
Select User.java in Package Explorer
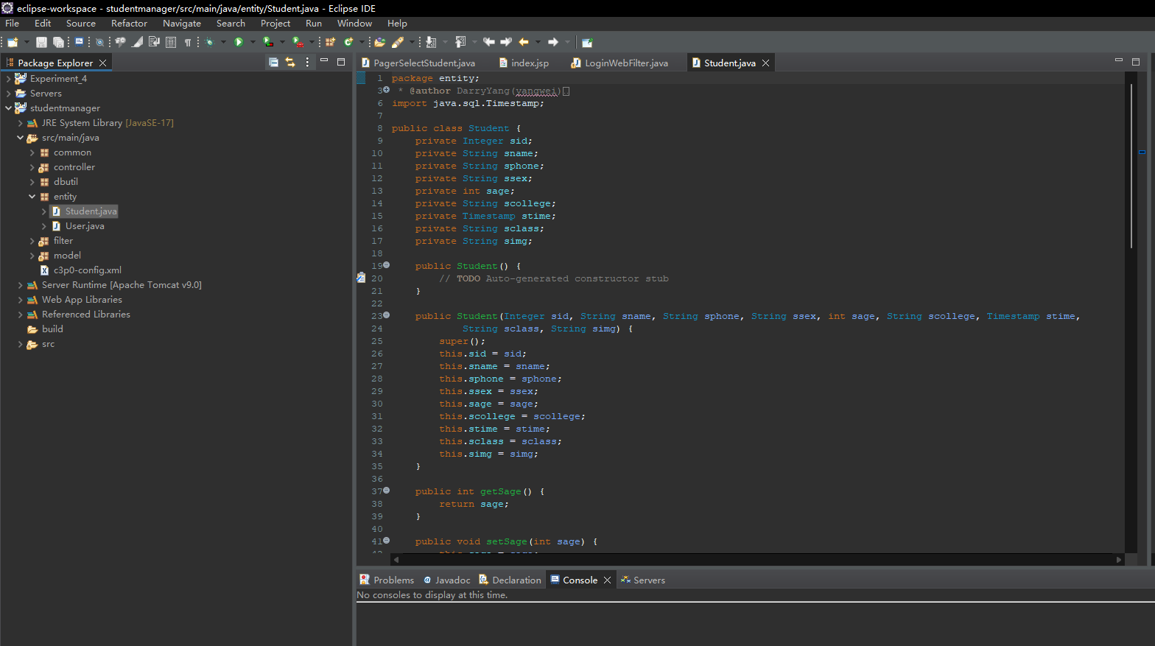pyautogui.click(x=85, y=226)
